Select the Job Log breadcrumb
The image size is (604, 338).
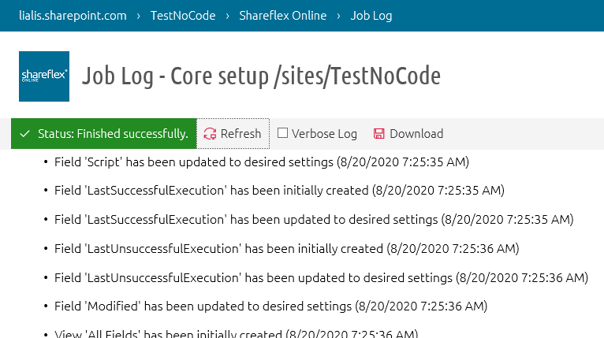[371, 16]
